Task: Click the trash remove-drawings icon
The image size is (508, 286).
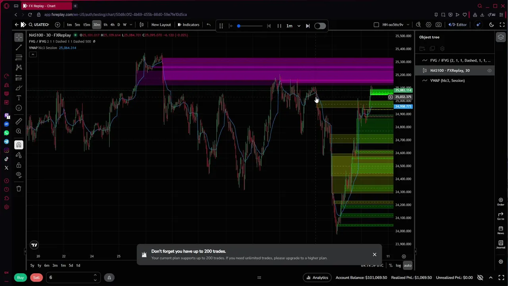Action: point(19,189)
